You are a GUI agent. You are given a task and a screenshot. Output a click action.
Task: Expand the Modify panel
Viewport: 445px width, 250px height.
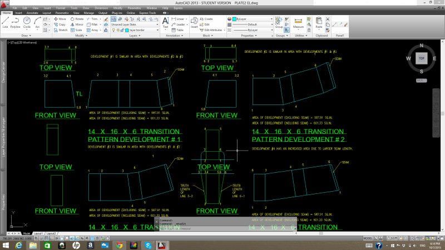[x=81, y=36]
